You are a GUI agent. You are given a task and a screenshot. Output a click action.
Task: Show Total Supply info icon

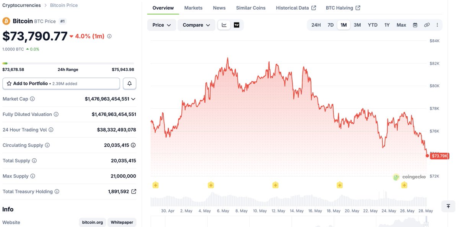point(34,161)
